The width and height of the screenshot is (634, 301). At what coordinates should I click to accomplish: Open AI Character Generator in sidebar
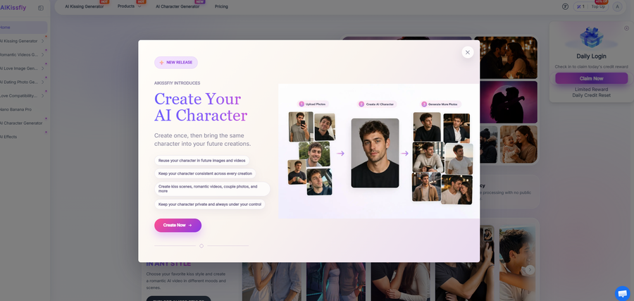tap(21, 123)
